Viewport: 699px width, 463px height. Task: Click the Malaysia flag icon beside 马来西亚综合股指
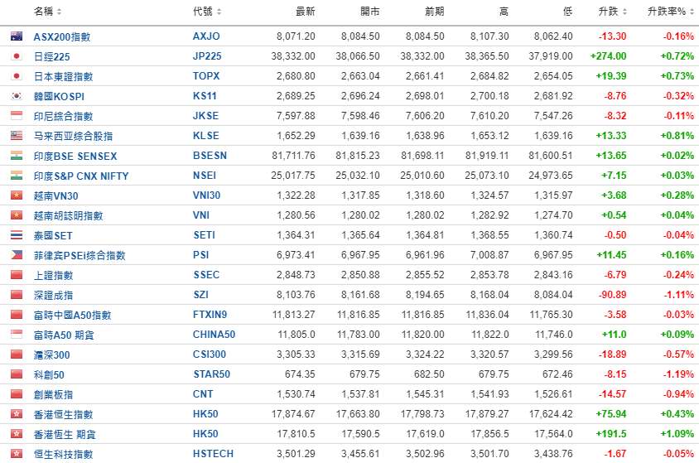click(16, 136)
